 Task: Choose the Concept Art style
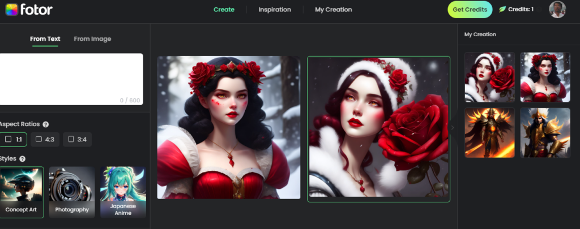[x=21, y=192]
